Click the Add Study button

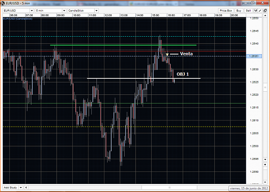pos(10,188)
